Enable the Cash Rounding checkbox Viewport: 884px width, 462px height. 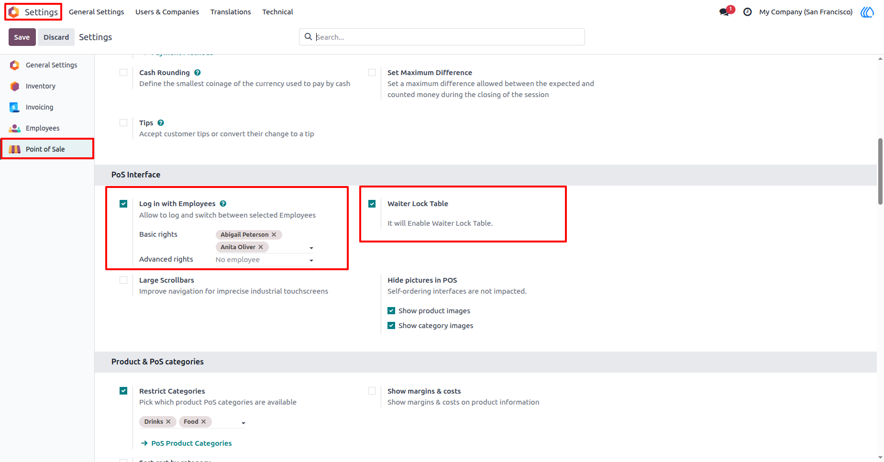(x=123, y=73)
